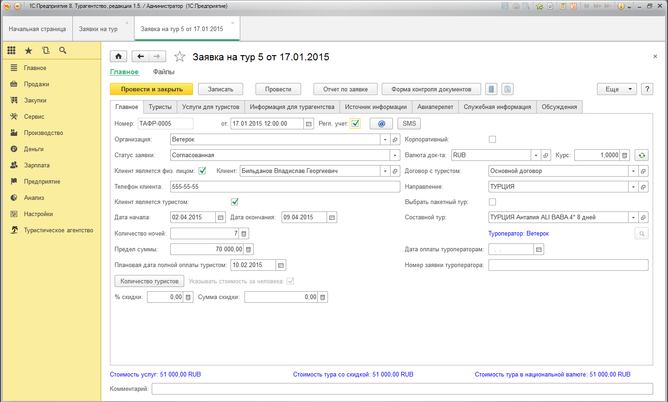The image size is (668, 402).
Task: Go to the home page with the house button
Action: 118,57
